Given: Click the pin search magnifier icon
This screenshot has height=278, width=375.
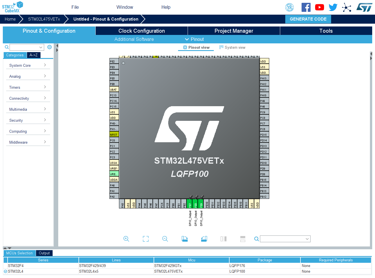Looking at the screenshot, I should [x=257, y=239].
